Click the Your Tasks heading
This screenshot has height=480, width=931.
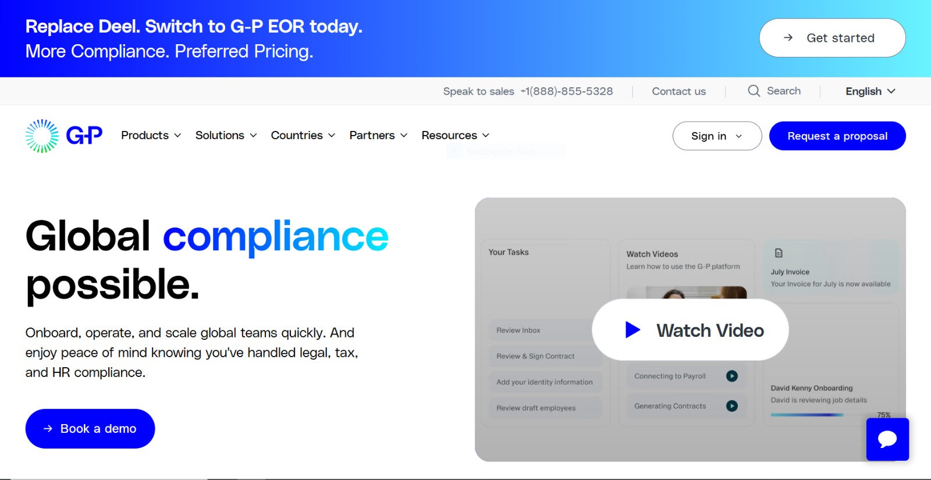tap(509, 252)
